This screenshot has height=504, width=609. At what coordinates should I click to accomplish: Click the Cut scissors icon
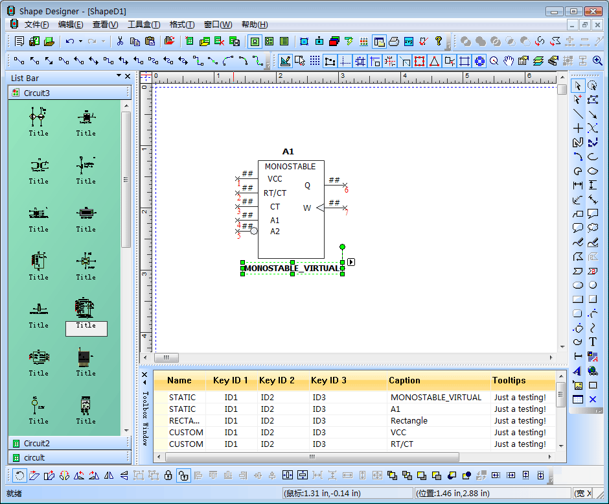coord(120,42)
